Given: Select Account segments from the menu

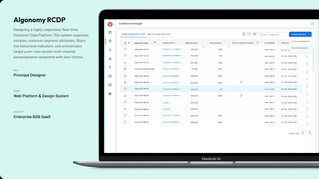Looking at the screenshot, I should point(300,48).
